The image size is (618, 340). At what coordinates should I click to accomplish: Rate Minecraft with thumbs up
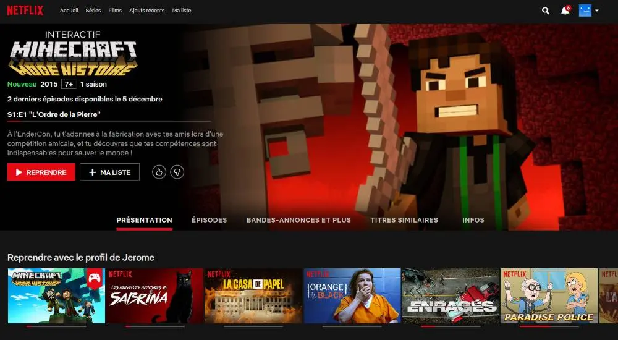(x=159, y=172)
